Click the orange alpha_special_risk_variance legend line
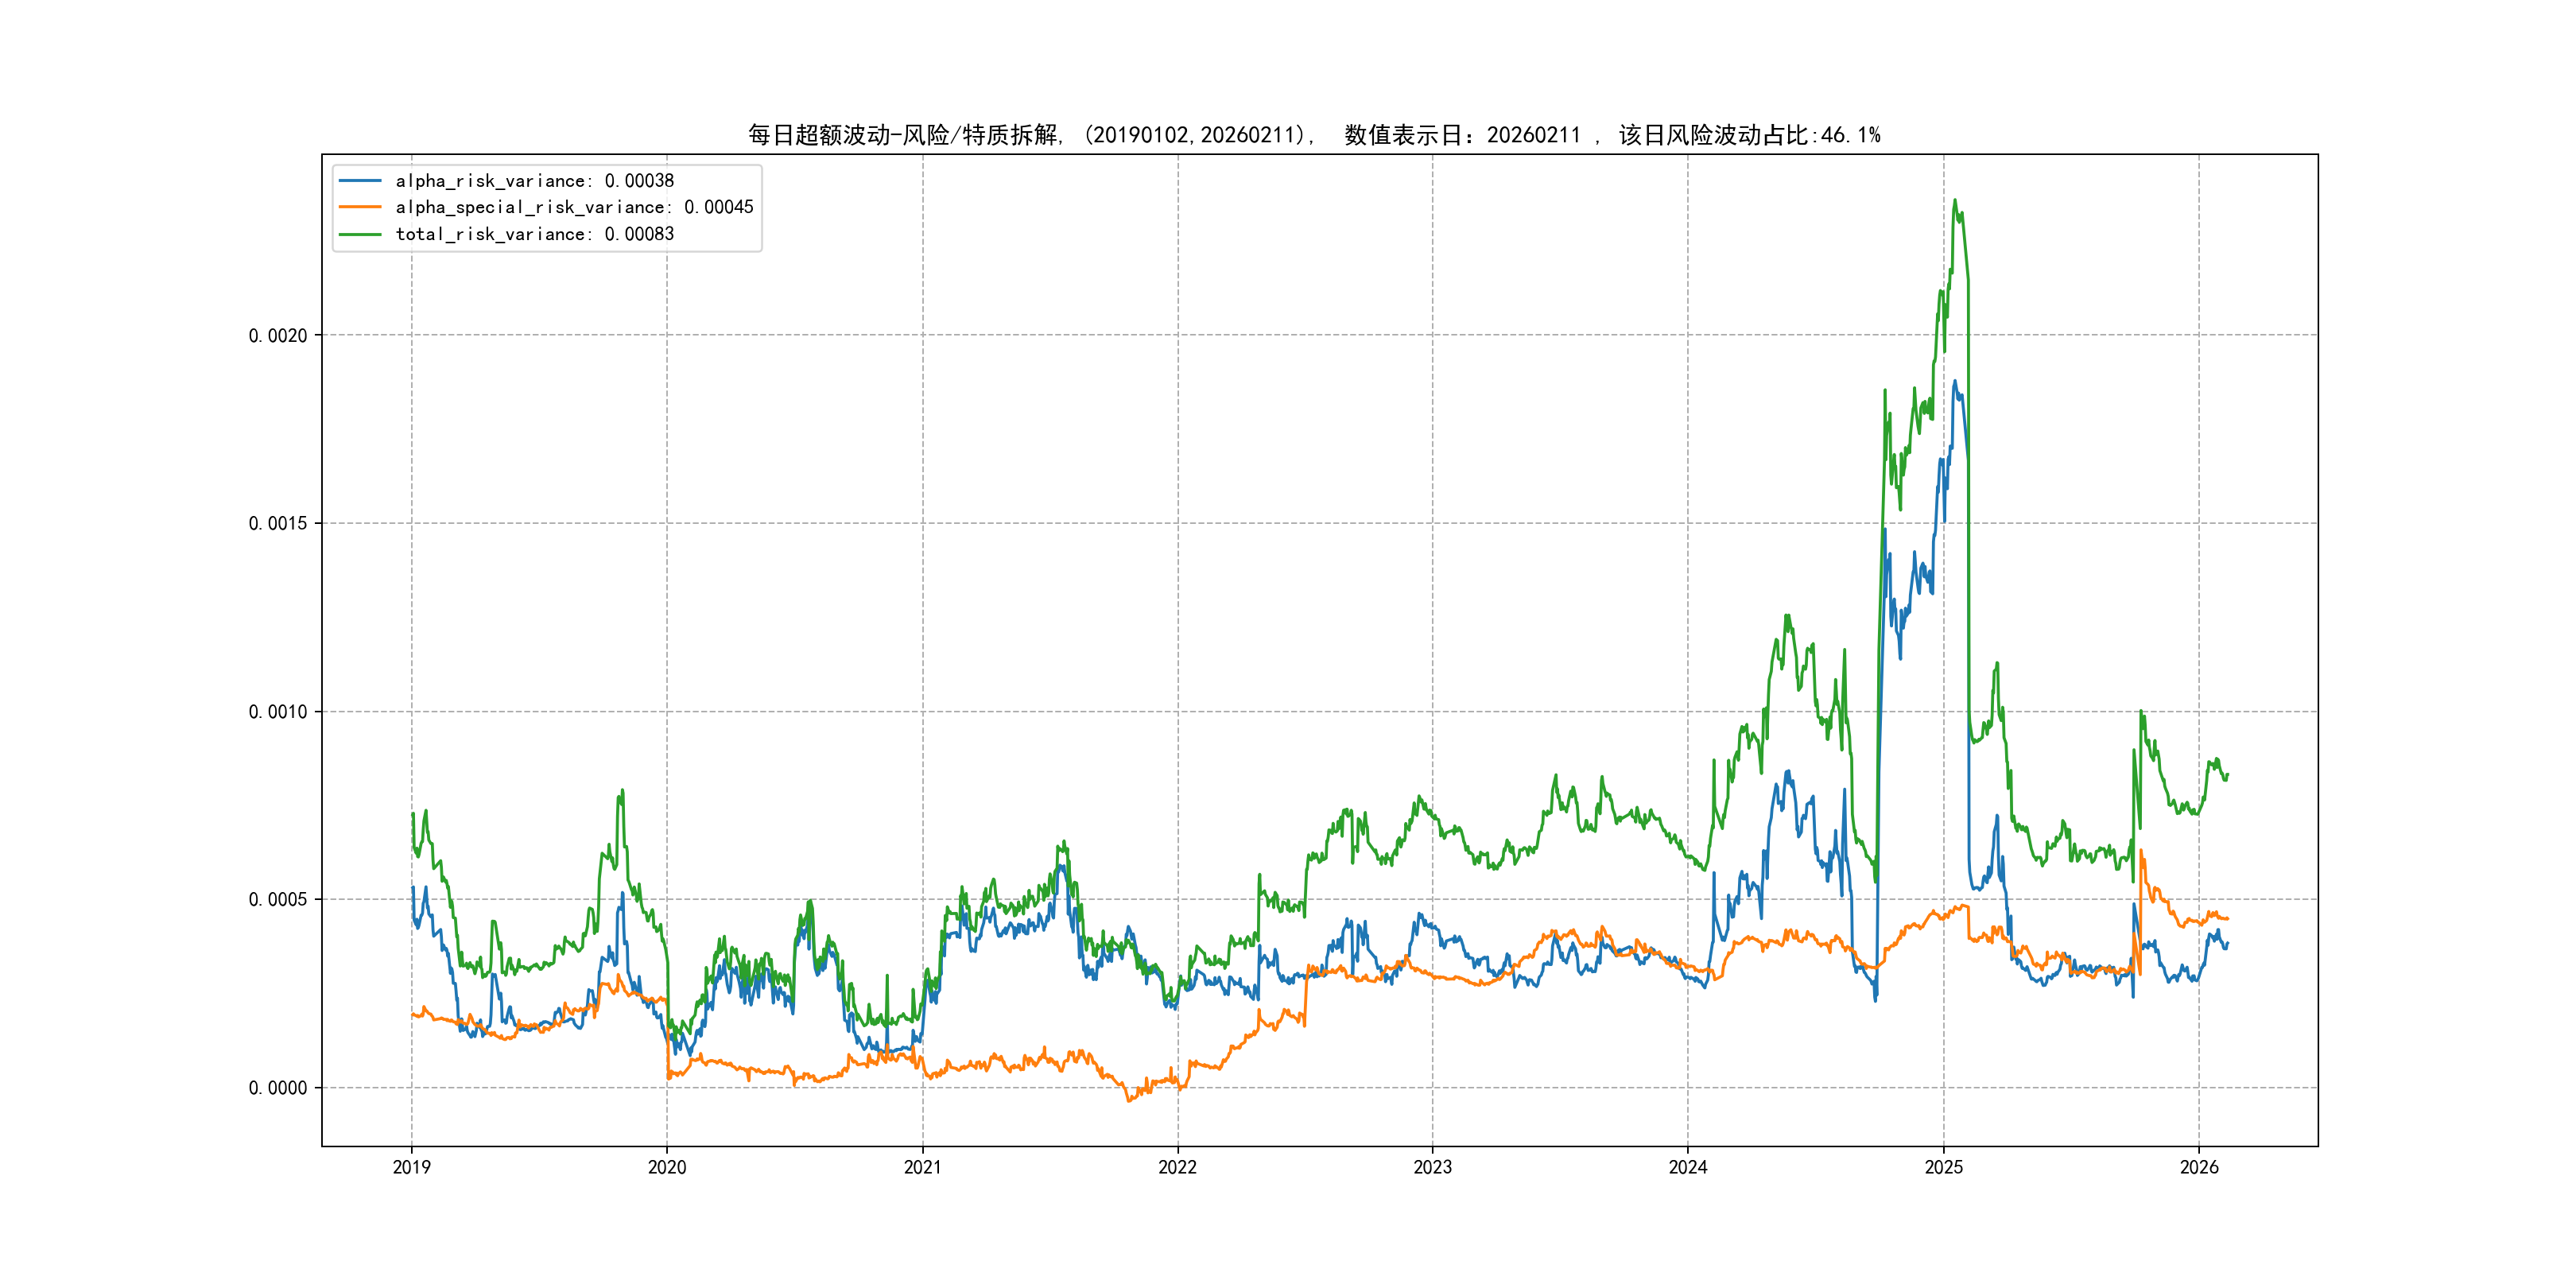The width and height of the screenshot is (2576, 1288). tap(360, 207)
